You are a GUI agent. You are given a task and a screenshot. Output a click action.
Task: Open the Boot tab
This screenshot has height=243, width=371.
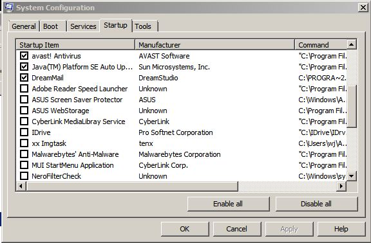[x=53, y=26]
